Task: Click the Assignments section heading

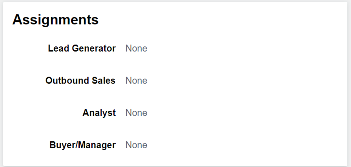Action: coord(55,20)
